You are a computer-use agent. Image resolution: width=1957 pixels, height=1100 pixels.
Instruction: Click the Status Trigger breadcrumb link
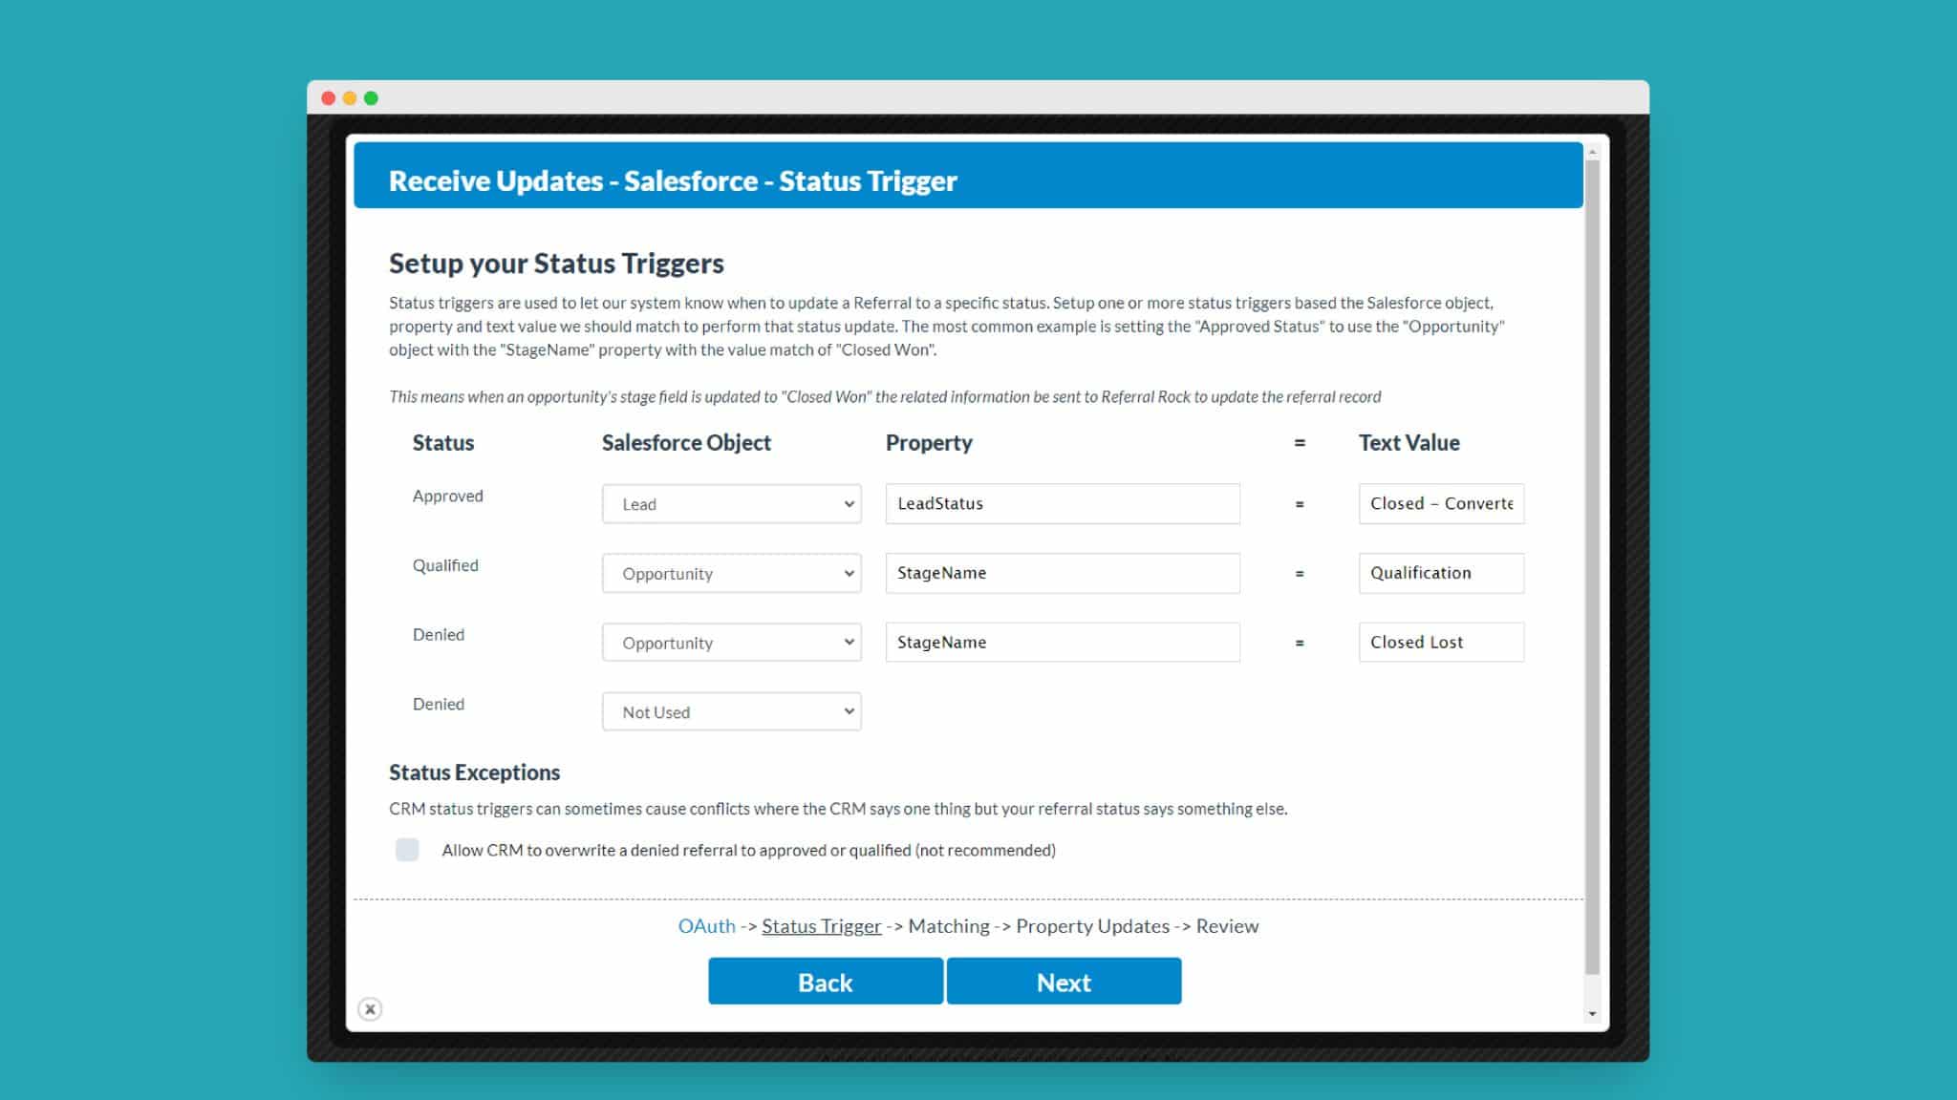pos(820,925)
